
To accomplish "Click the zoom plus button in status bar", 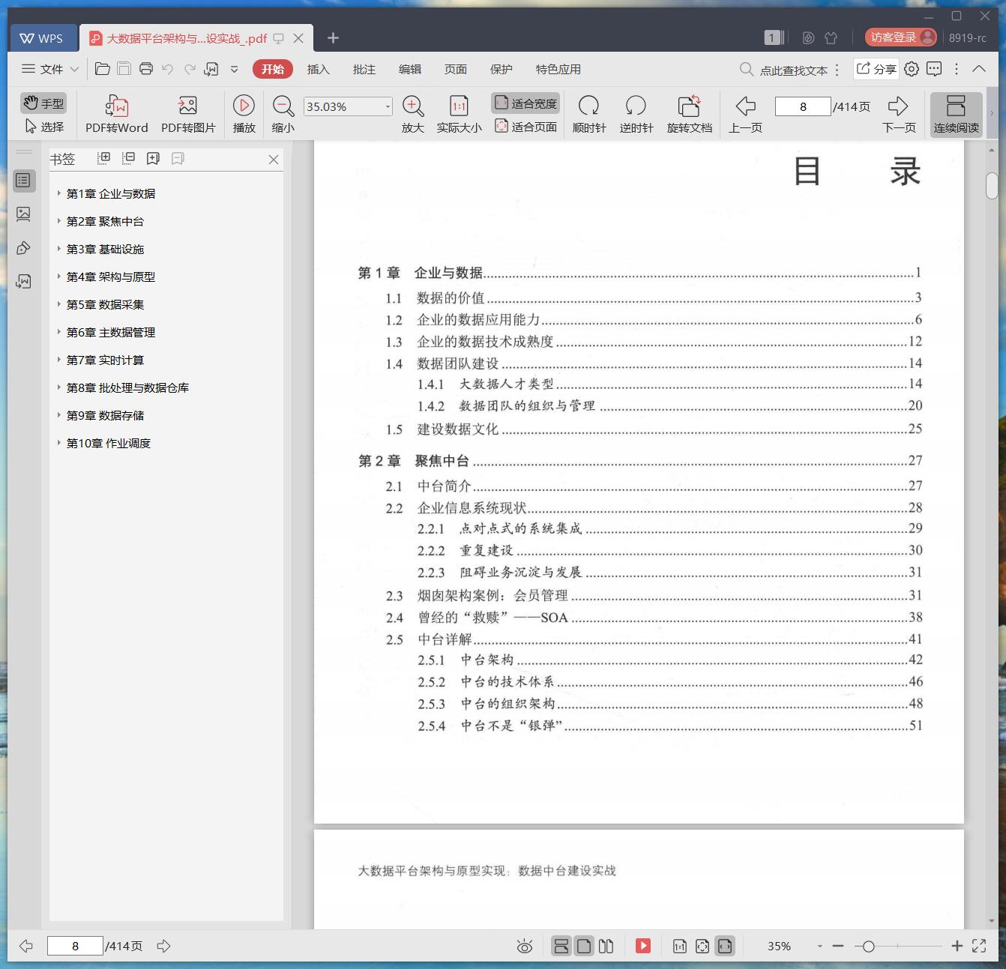I will coord(957,947).
